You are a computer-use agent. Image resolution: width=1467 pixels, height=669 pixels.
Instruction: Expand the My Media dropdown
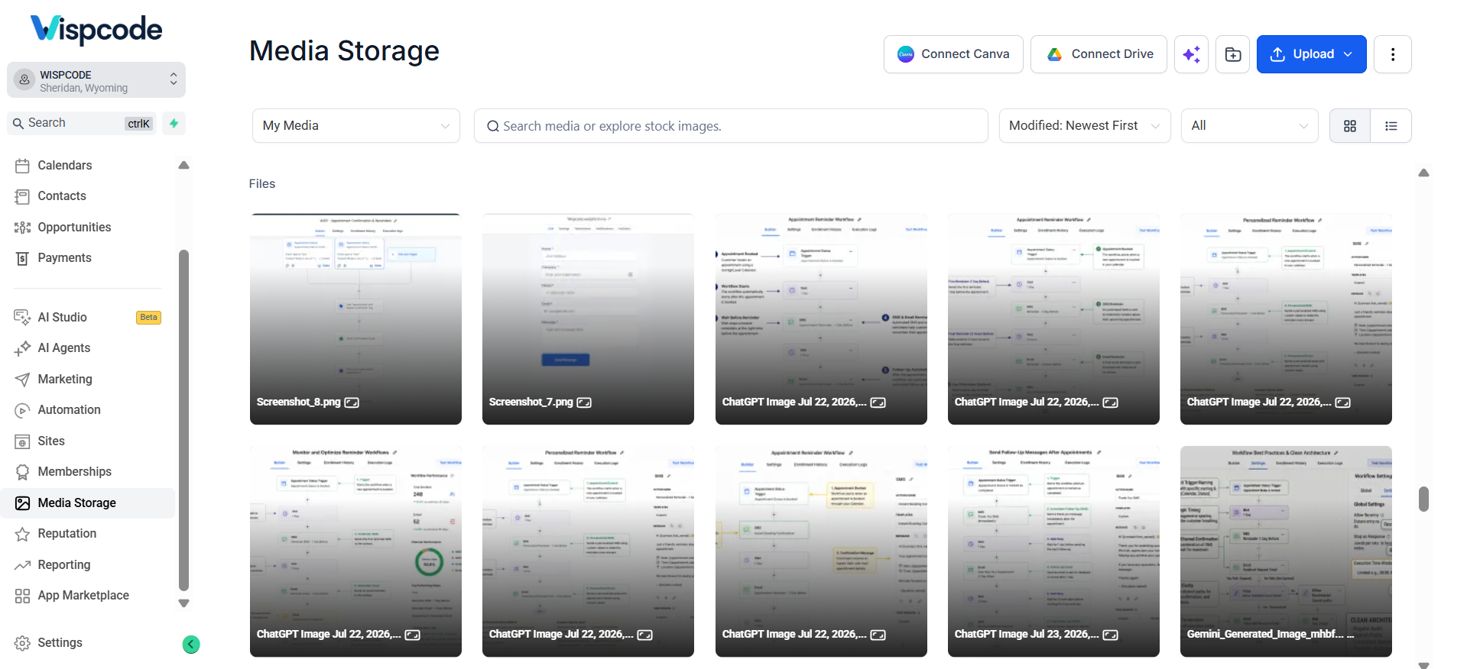click(x=356, y=126)
